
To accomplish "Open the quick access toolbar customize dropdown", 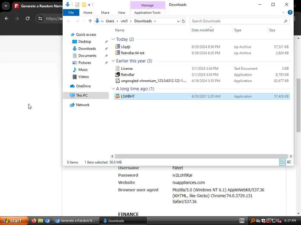I will click(x=89, y=5).
